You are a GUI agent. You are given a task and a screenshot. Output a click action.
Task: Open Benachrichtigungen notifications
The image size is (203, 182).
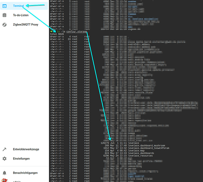(x=25, y=173)
